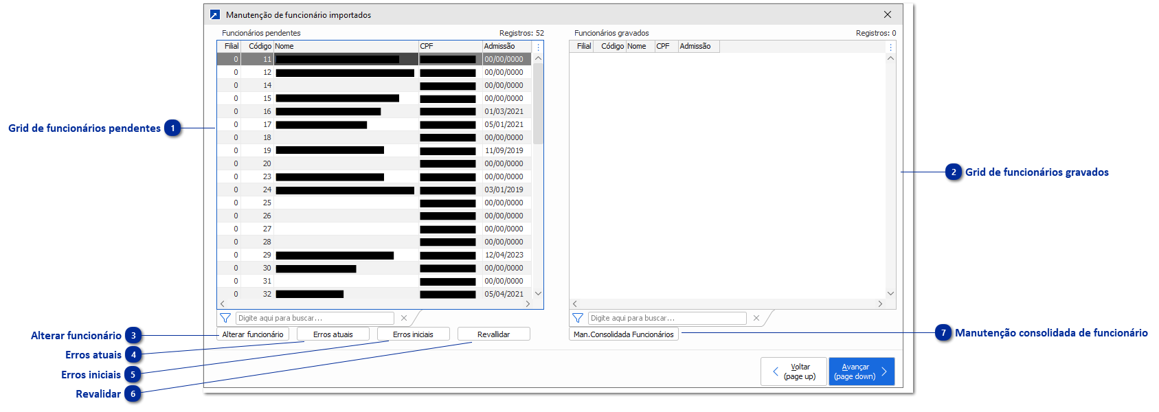Click the filter funnel icon under gravados grid
The image size is (1159, 412).
pyautogui.click(x=578, y=318)
